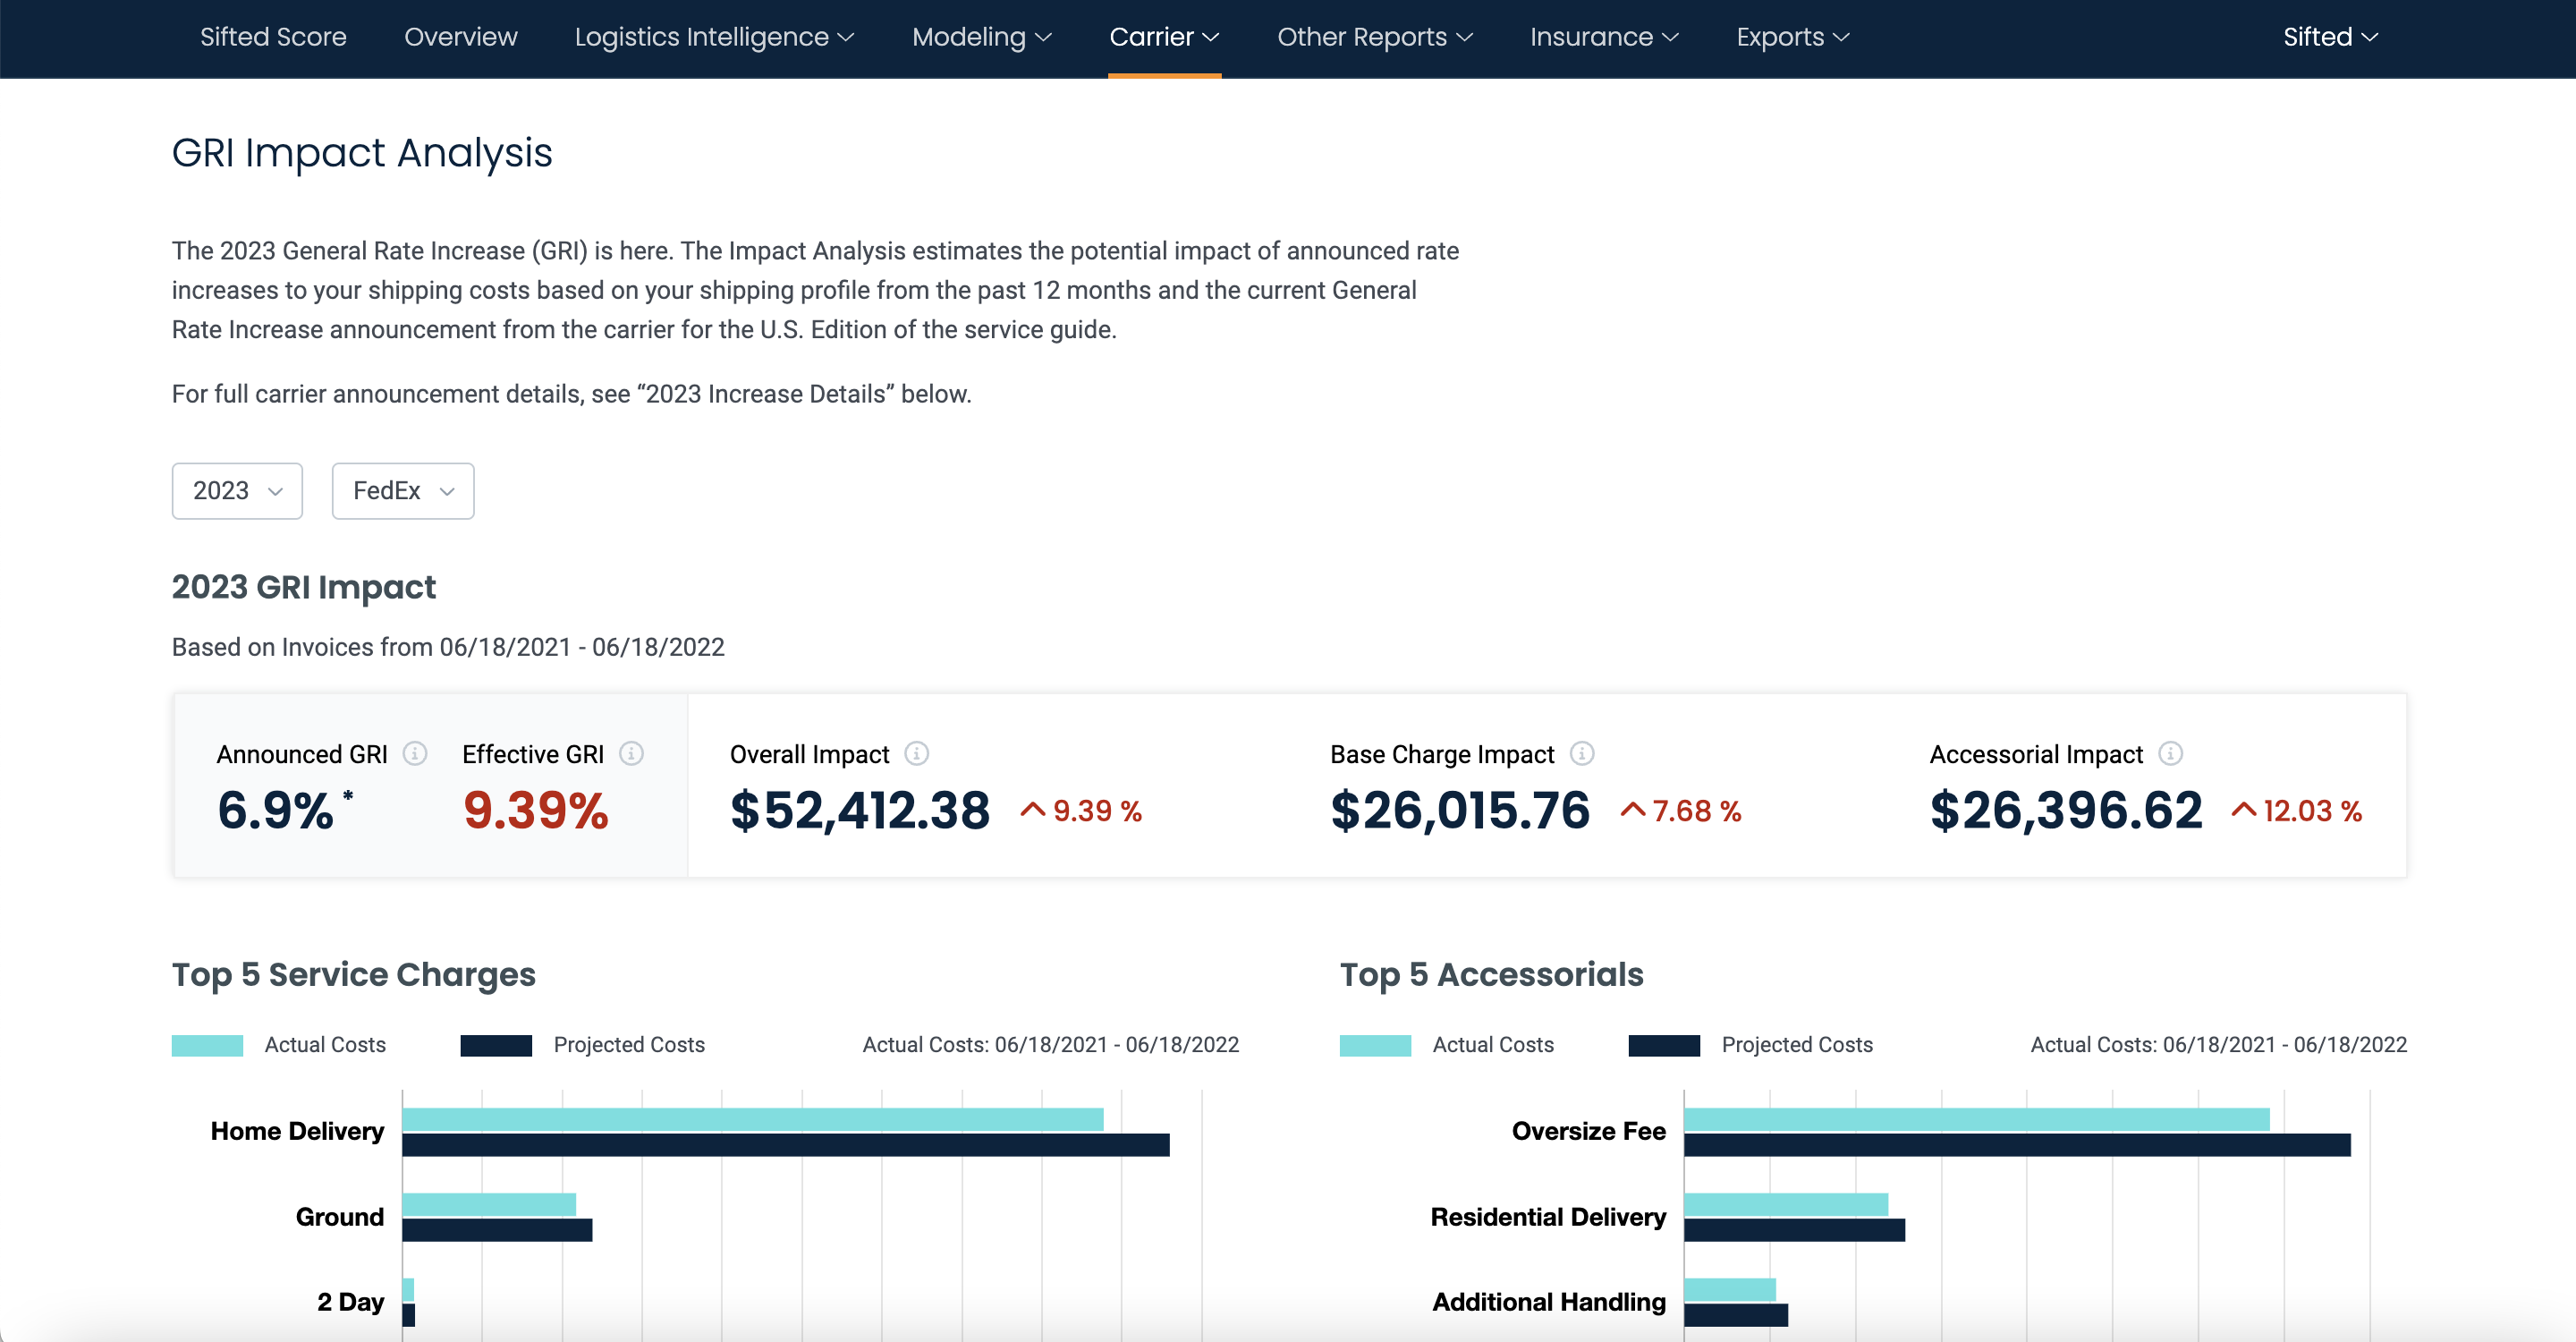Click the increase arrow beside 7.68%
Screen dimensions: 2576x1342
pos(1635,810)
